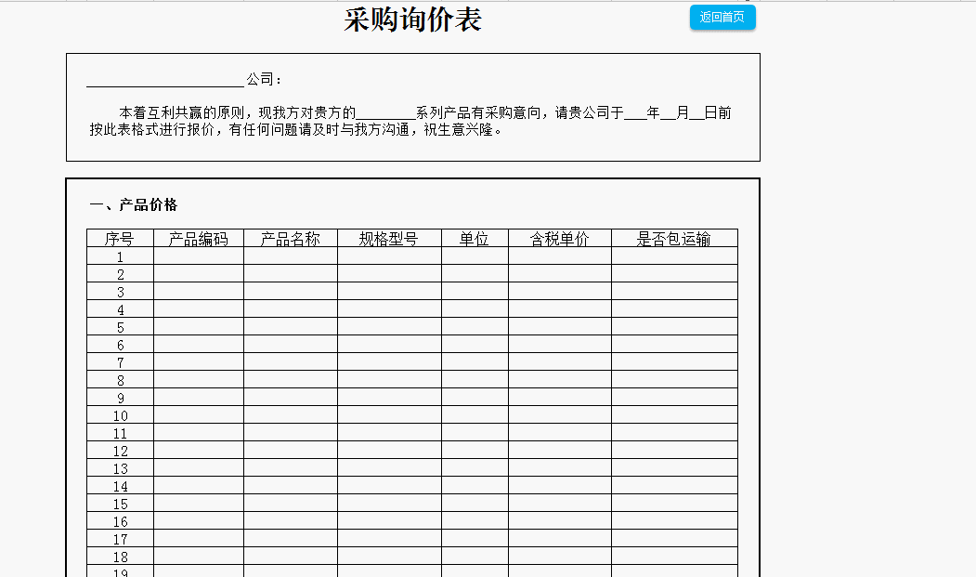Click row number 8 cell

coord(120,379)
